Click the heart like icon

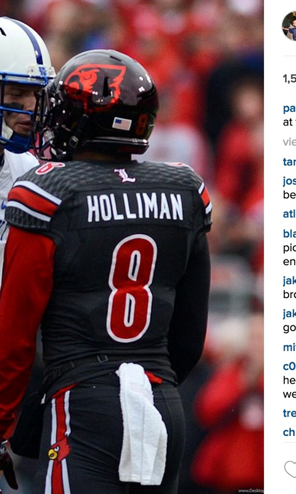coord(290,469)
